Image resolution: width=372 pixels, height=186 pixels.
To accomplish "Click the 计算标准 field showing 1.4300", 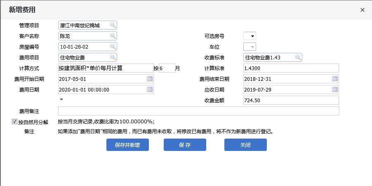I will tap(291, 68).
